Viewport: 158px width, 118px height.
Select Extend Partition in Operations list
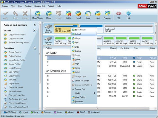(x=15, y=64)
